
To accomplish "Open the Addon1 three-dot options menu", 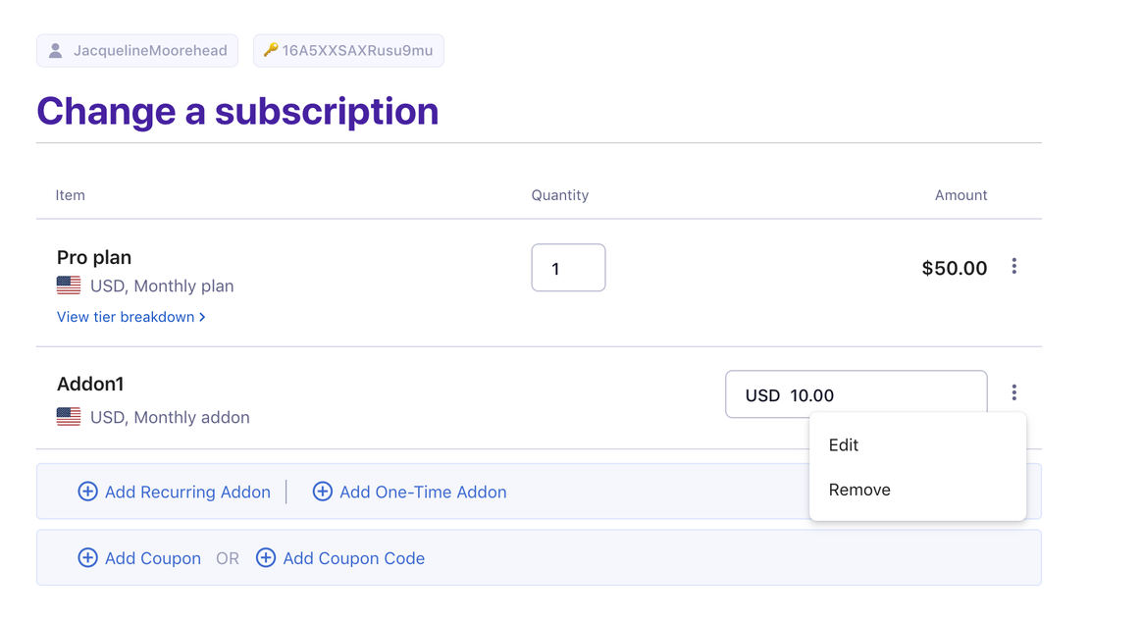I will coord(1013,393).
